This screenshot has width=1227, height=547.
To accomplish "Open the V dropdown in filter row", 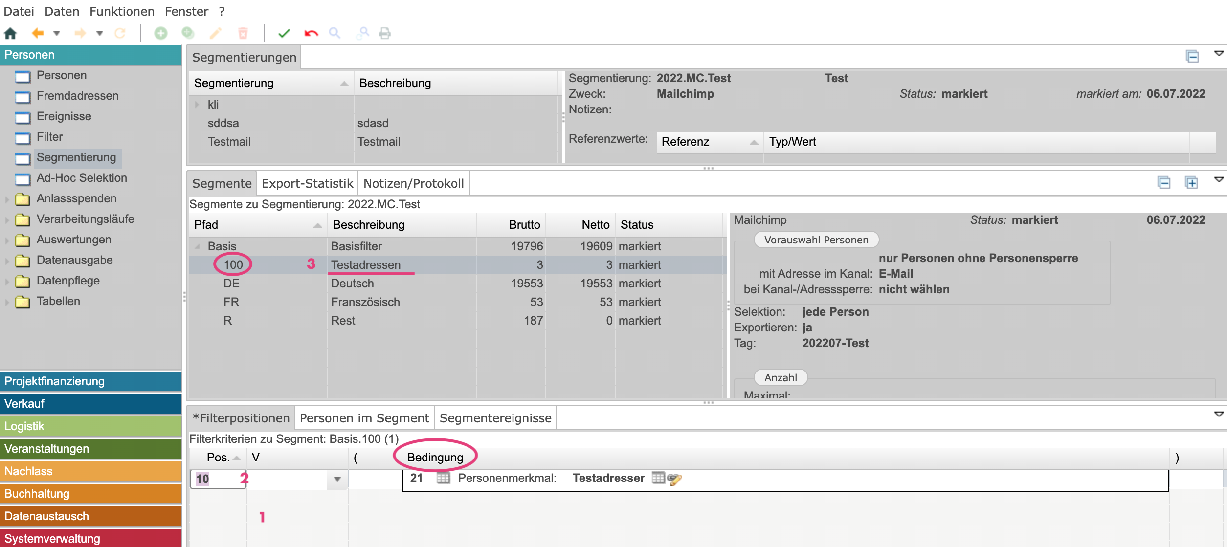I will (337, 479).
